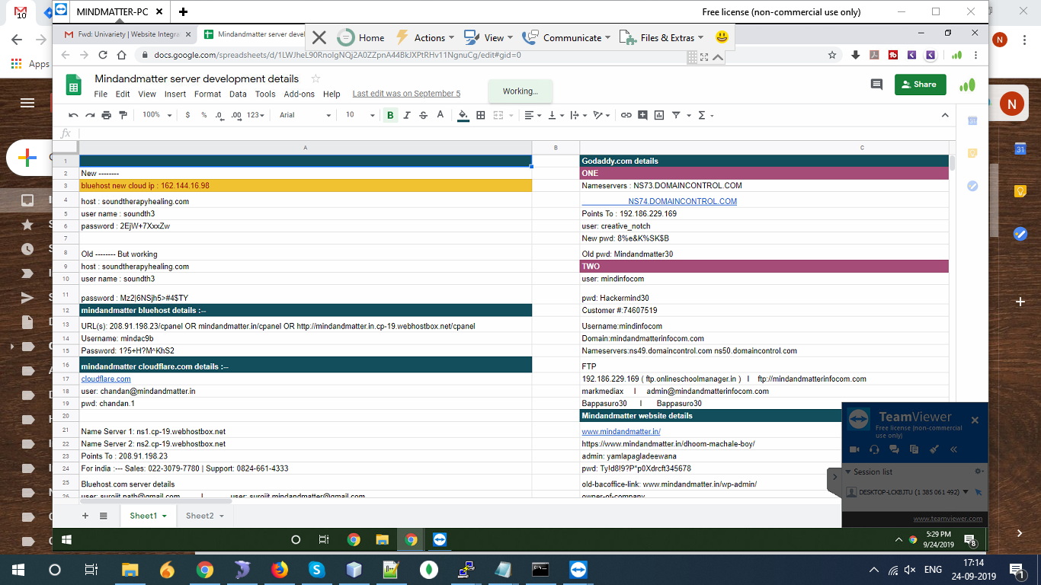Start video in the TeamViewer panel
1041x585 pixels.
[x=854, y=449]
